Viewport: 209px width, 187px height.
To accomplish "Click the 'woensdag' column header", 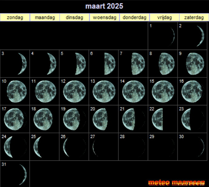I will pyautogui.click(x=105, y=17).
